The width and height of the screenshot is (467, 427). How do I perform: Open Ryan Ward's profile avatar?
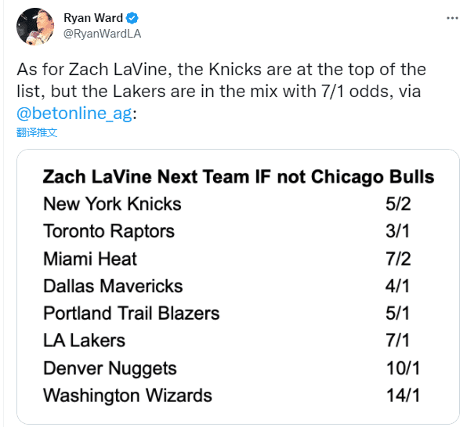pos(35,27)
